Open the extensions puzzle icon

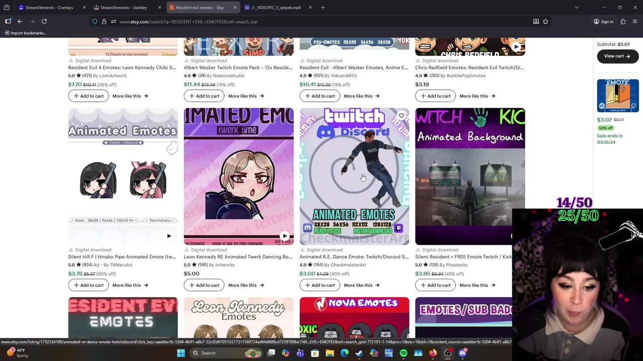(x=623, y=22)
